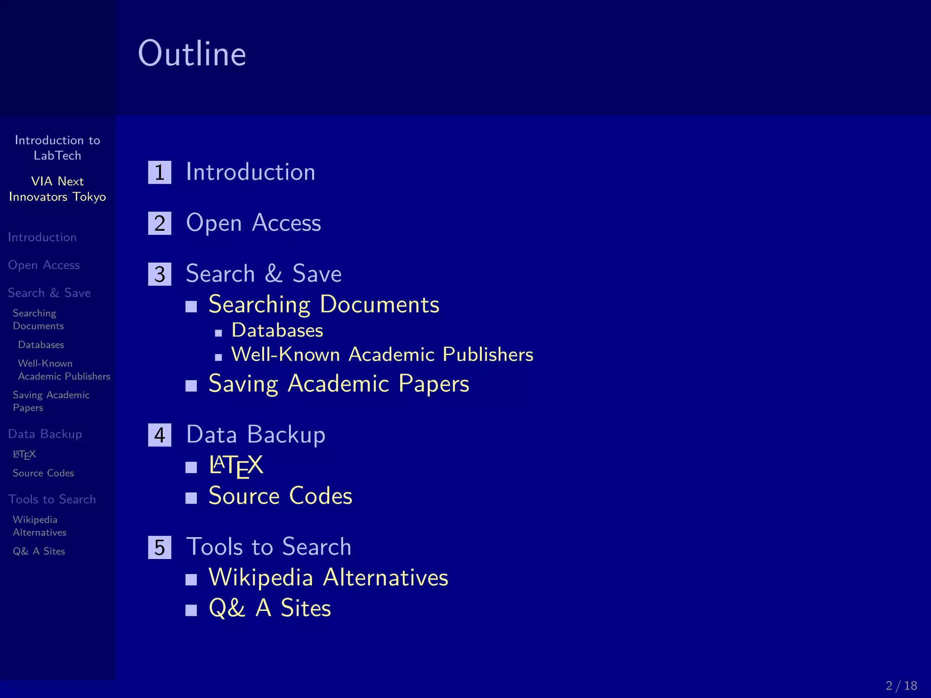Click bullet square beside Searching Documents
Viewport: 931px width, 698px height.
[191, 307]
